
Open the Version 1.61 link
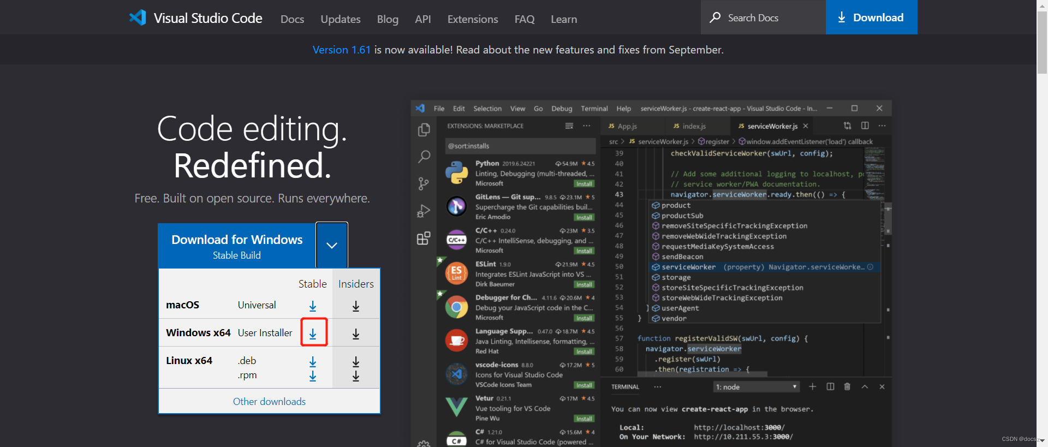(342, 50)
